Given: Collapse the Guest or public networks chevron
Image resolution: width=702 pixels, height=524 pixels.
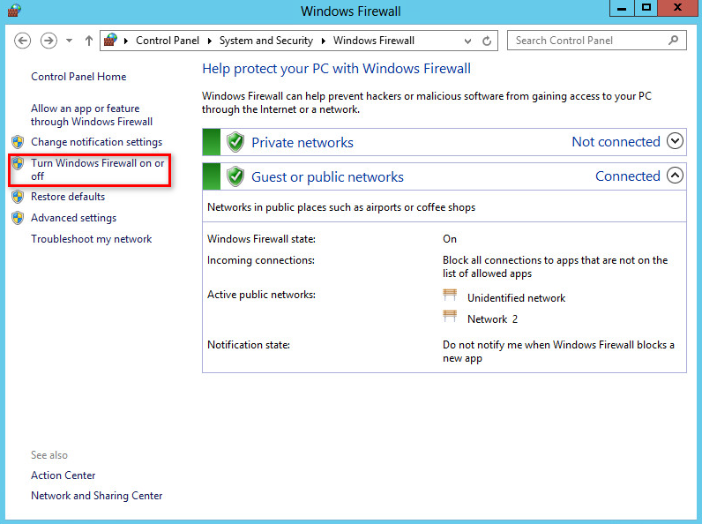Looking at the screenshot, I should pyautogui.click(x=675, y=176).
